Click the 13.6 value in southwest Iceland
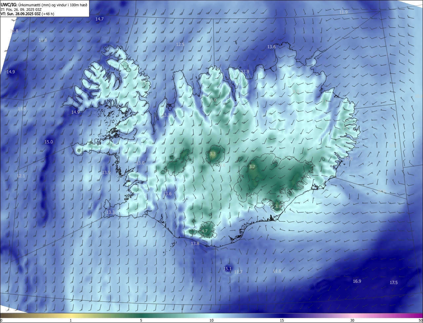 click(168, 194)
